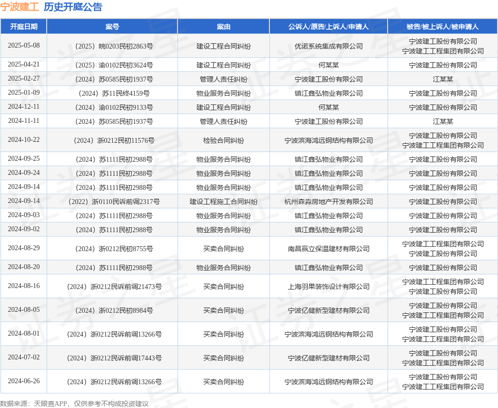The image size is (498, 408).
Task: Select the 案号 column header
Action: (x=112, y=27)
